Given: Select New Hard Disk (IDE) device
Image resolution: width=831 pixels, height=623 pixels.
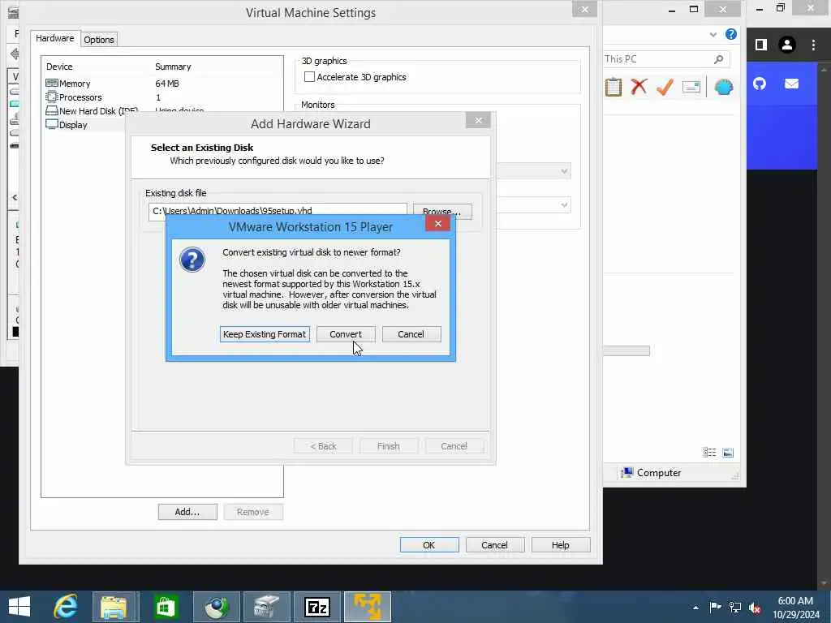Looking at the screenshot, I should point(98,110).
